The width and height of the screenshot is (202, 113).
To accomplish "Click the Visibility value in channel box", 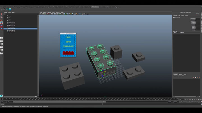I will [198, 30].
